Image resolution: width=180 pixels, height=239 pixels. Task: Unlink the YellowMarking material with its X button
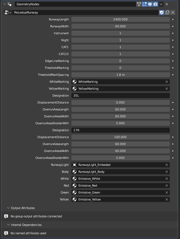[166, 89]
